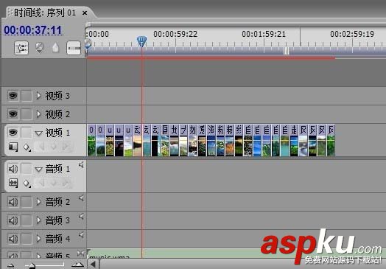
Task: Click work area bar end handle
Action: pyautogui.click(x=286, y=51)
